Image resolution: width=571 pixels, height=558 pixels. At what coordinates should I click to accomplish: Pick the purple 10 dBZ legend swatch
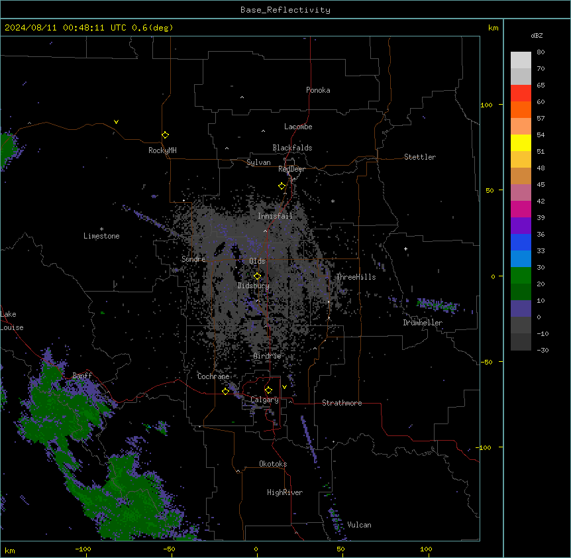pos(521,309)
